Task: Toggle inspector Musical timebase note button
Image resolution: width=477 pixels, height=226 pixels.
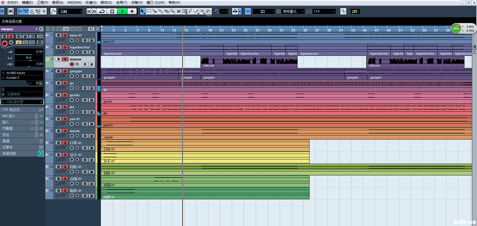Action: [19, 42]
